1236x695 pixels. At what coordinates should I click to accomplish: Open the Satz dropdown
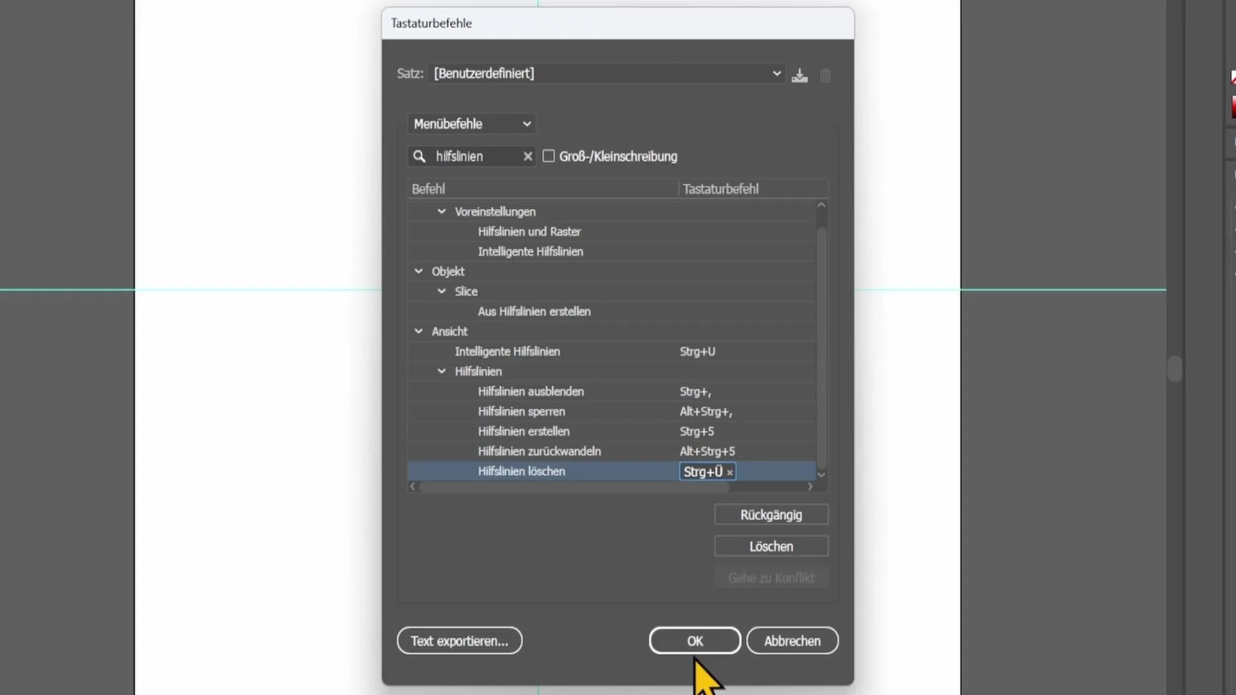pyautogui.click(x=606, y=73)
